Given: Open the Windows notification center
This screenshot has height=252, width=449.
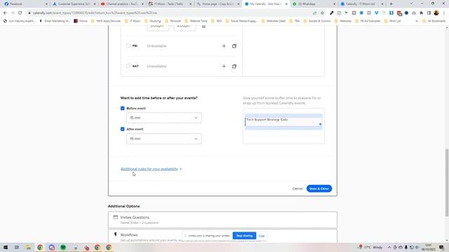Looking at the screenshot, I should point(441,247).
